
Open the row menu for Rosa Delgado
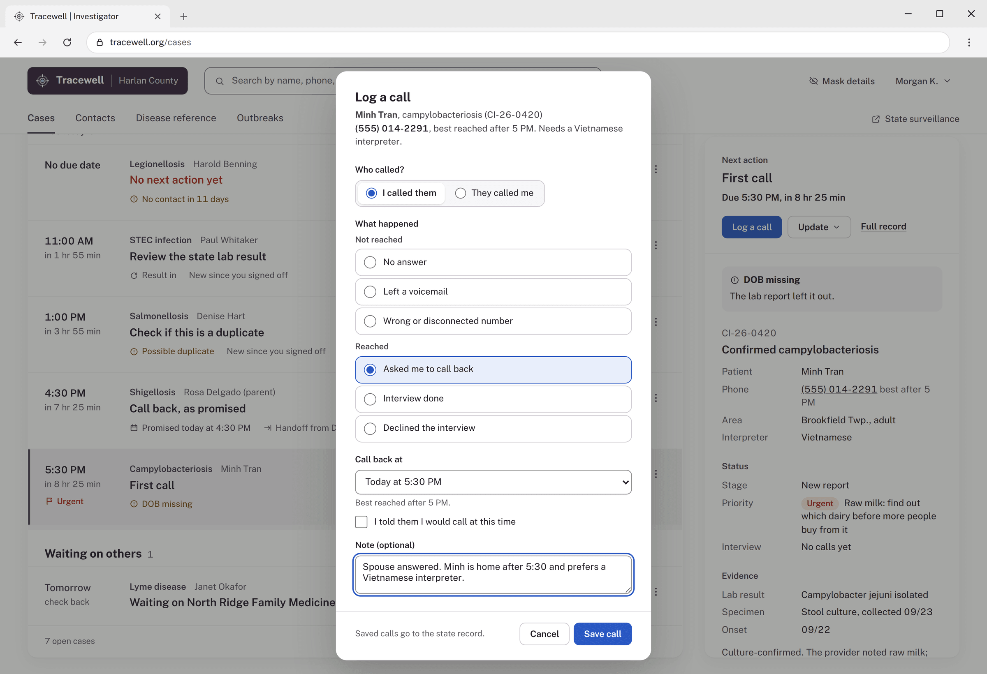pos(656,398)
